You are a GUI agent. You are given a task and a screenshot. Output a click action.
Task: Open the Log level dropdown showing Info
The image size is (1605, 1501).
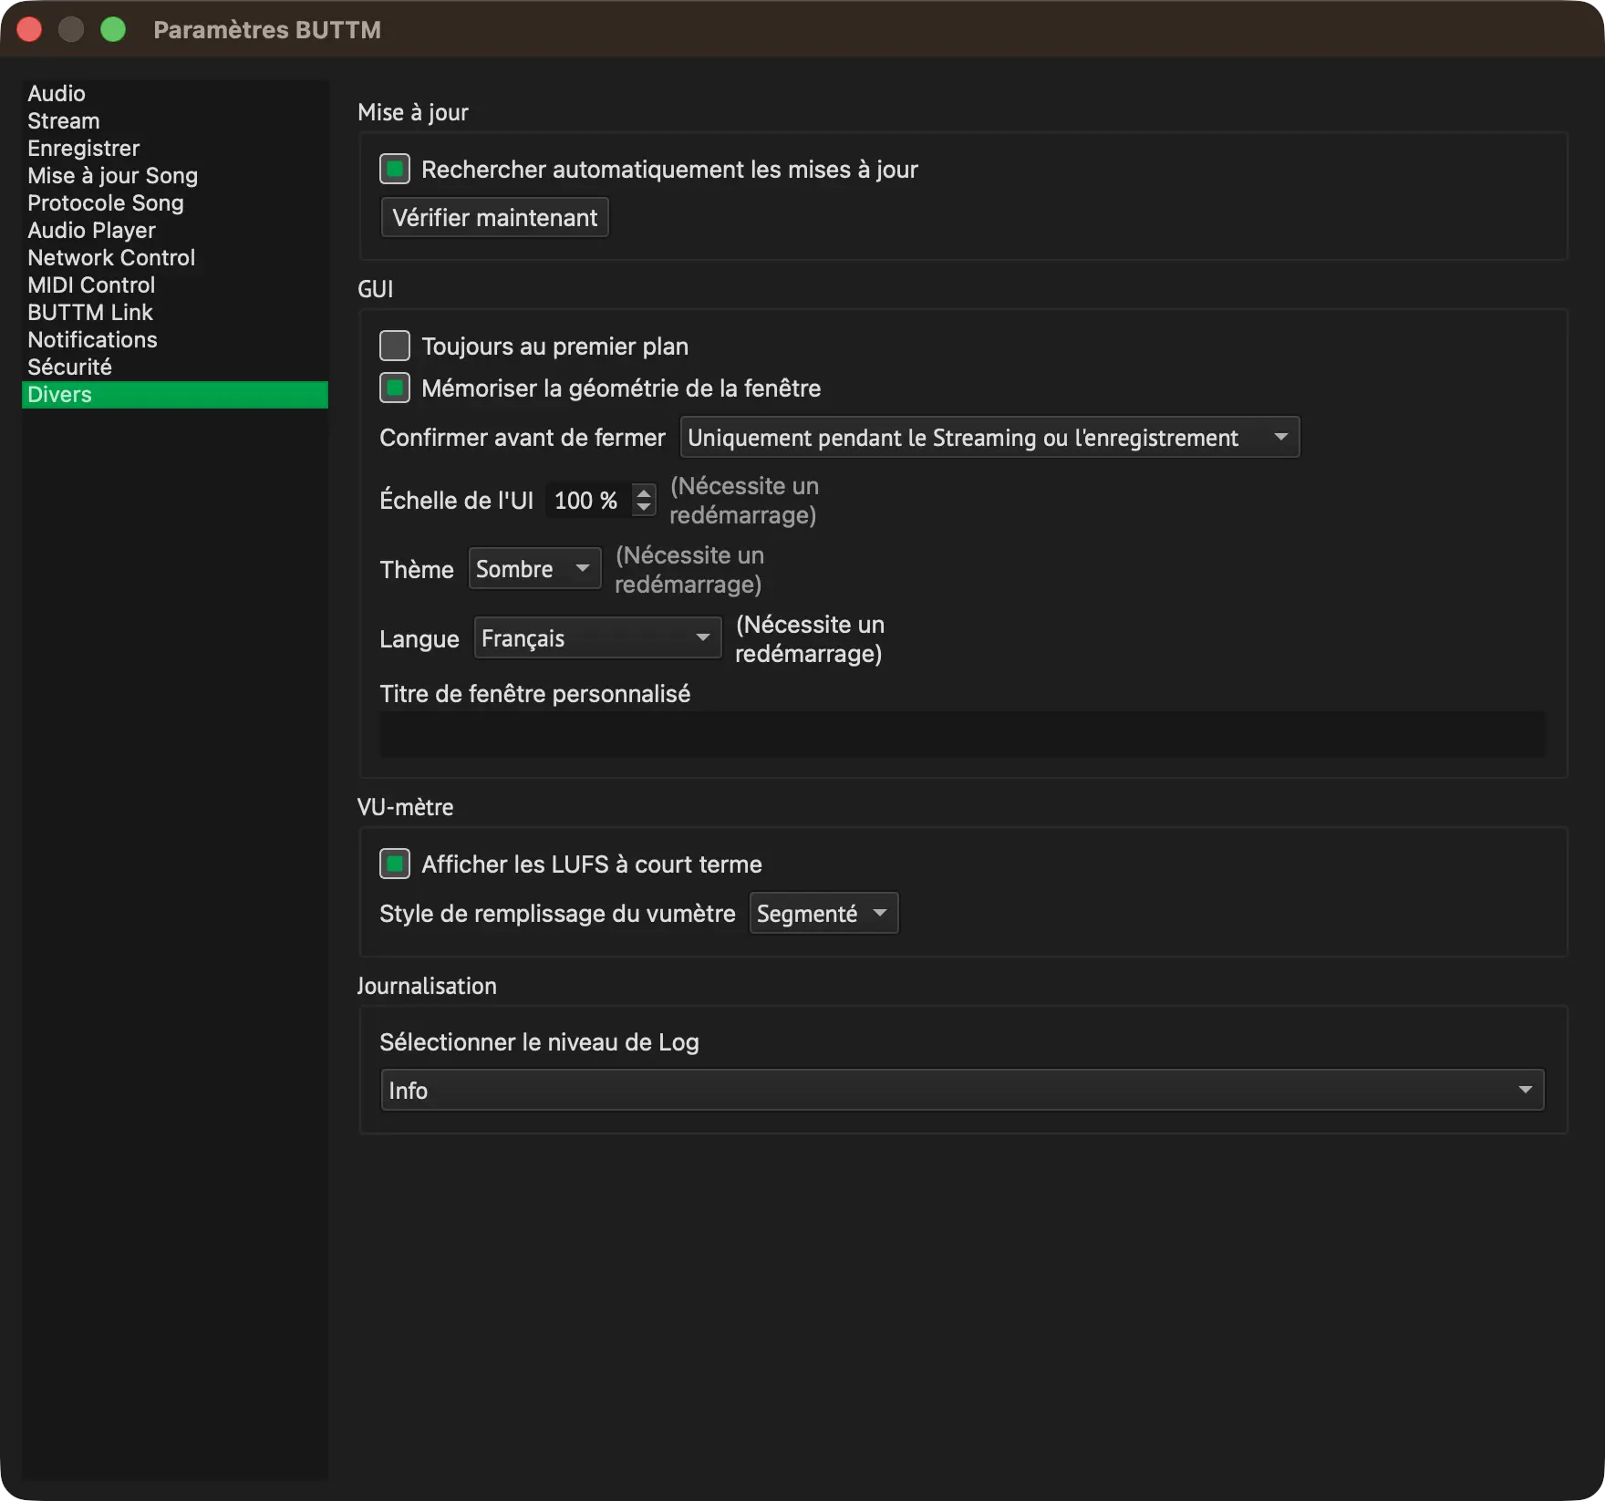click(962, 1090)
